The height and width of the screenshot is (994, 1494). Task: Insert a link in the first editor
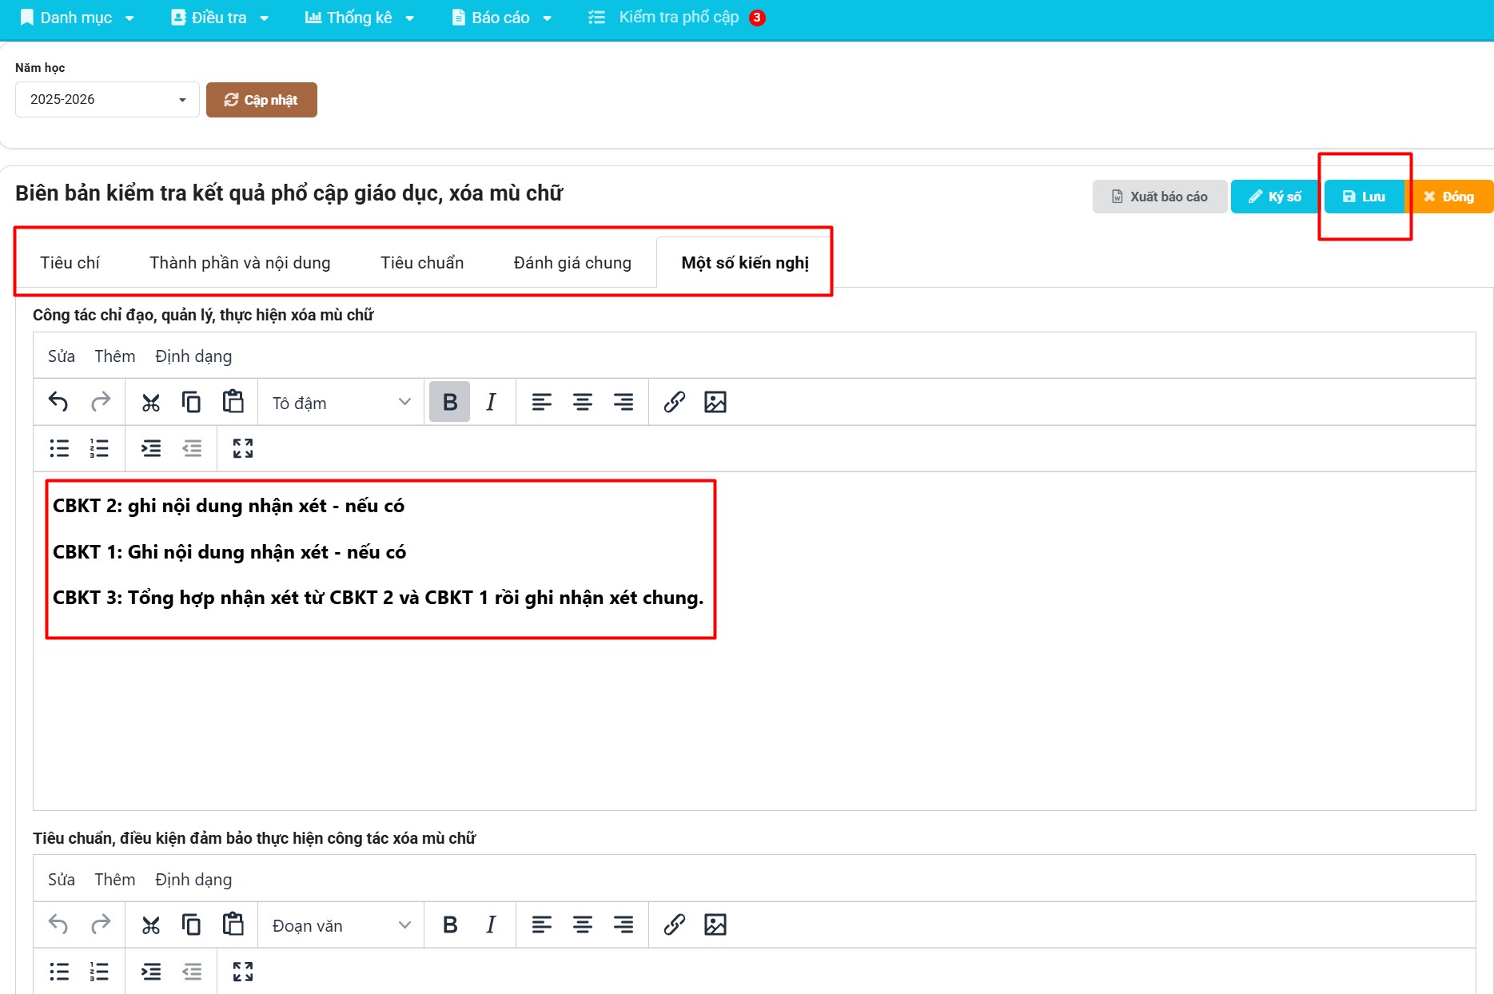click(674, 402)
